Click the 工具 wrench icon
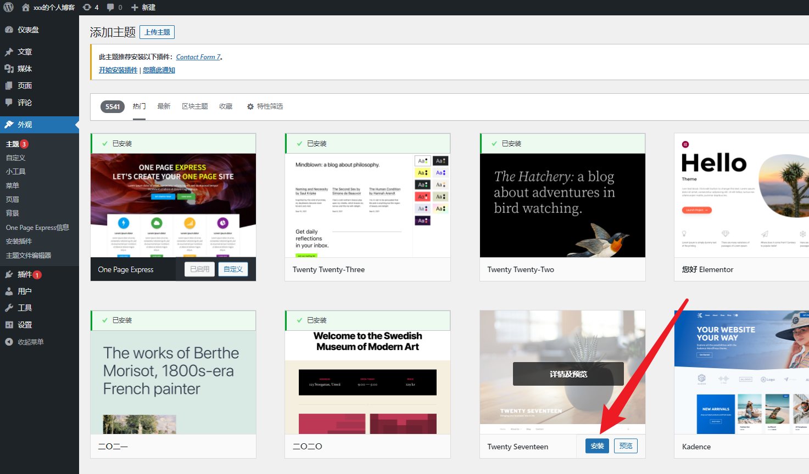809x474 pixels. [9, 308]
